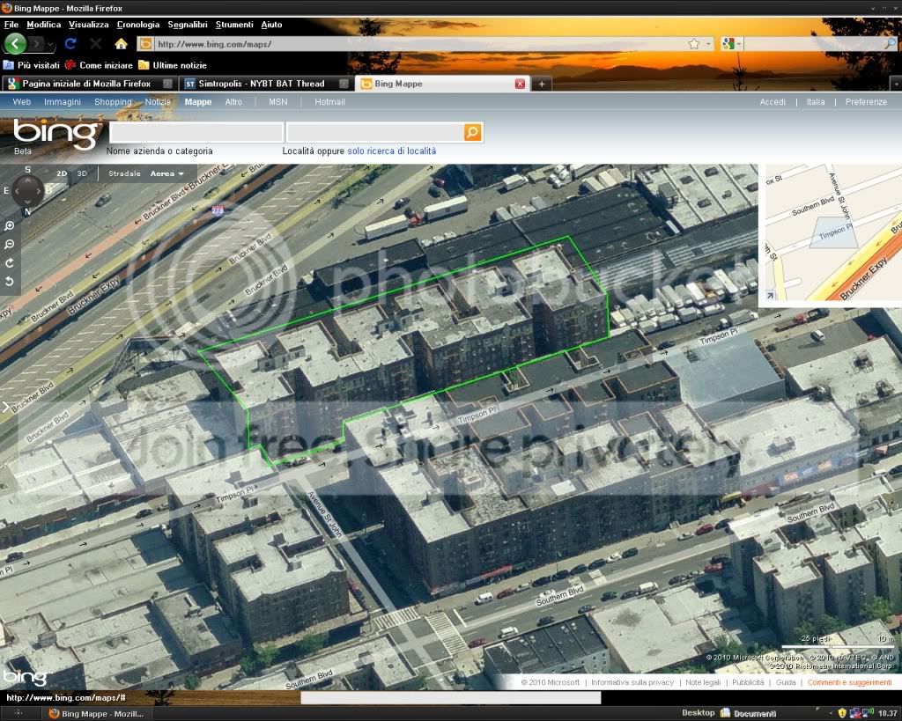Open the Informativa sulla privacy link

632,682
